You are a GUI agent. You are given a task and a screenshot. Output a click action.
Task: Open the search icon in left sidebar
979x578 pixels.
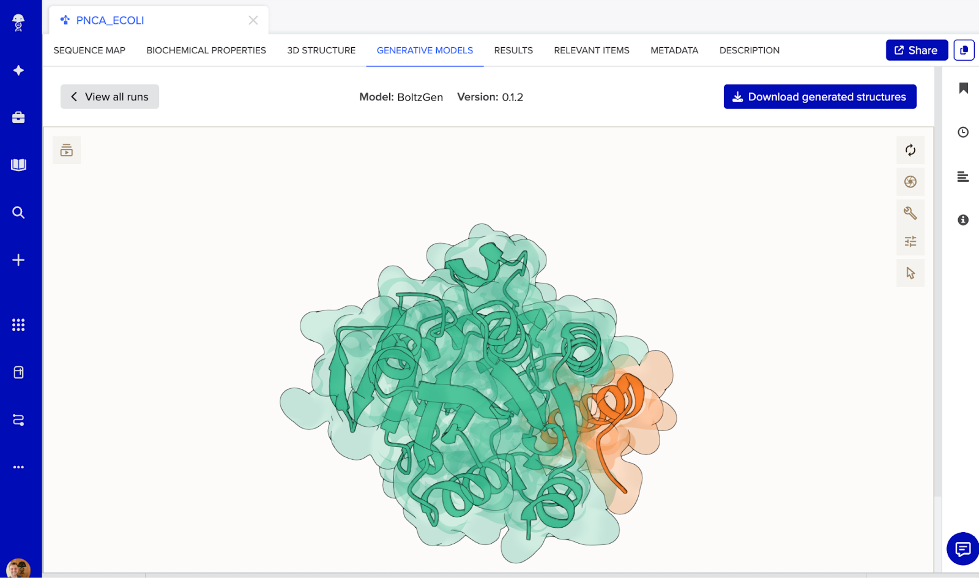pyautogui.click(x=18, y=212)
